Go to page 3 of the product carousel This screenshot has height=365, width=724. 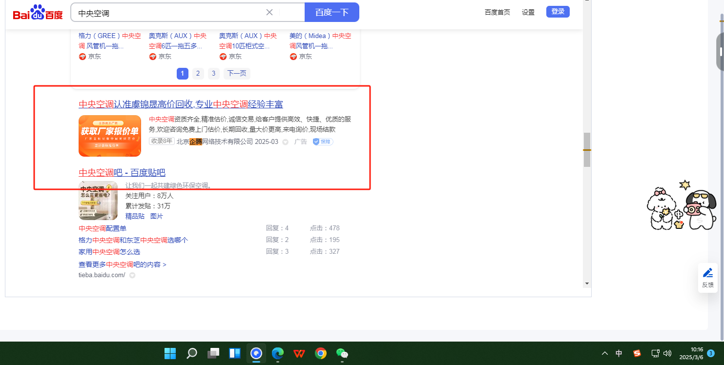[x=213, y=74]
